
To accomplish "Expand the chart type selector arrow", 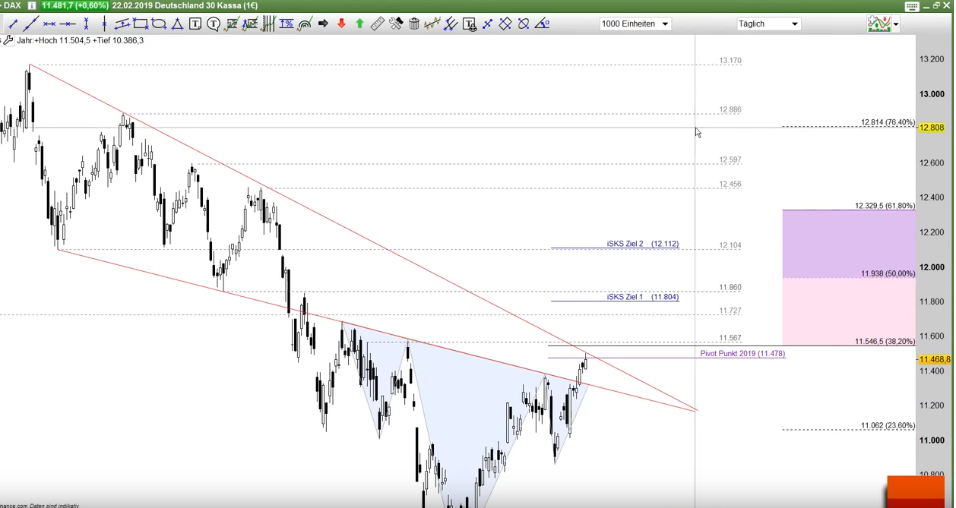I will point(896,24).
